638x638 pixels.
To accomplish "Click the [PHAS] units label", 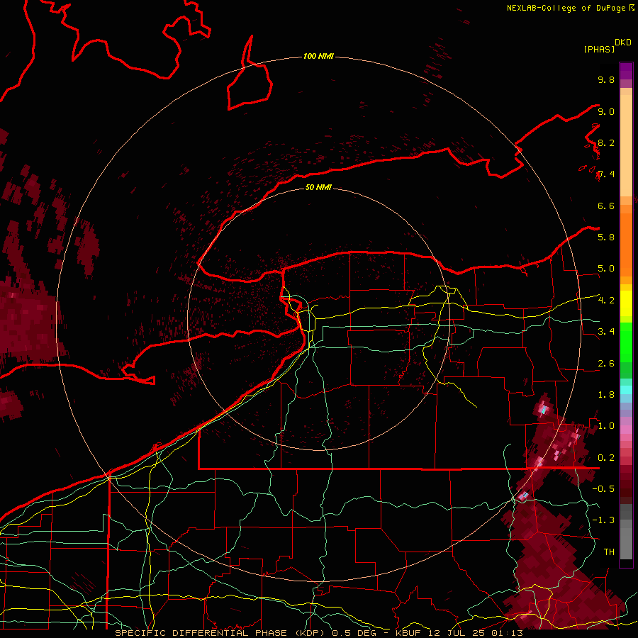I will click(x=599, y=49).
